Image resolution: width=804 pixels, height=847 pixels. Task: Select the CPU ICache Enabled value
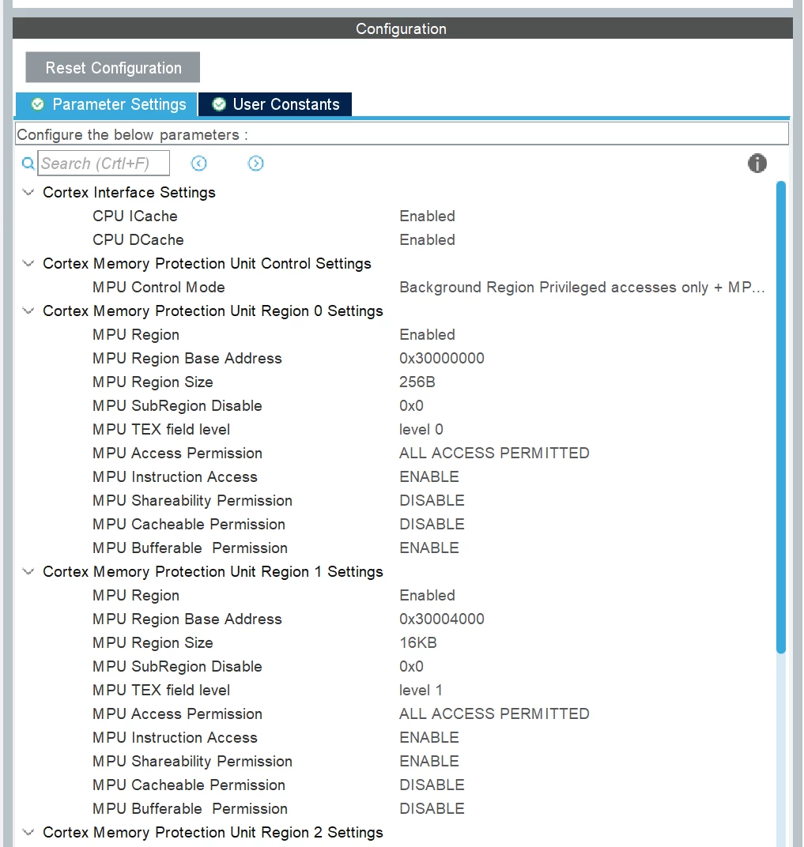coord(427,216)
